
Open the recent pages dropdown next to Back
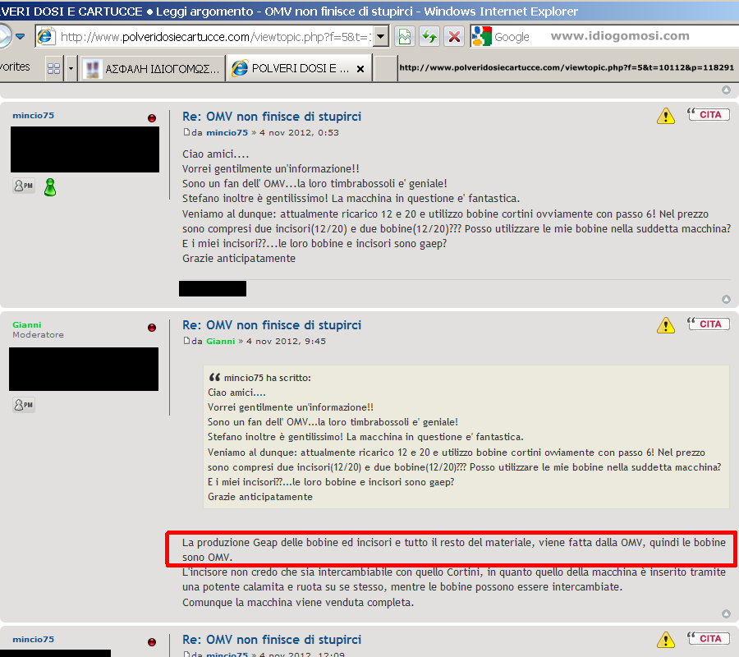click(20, 36)
